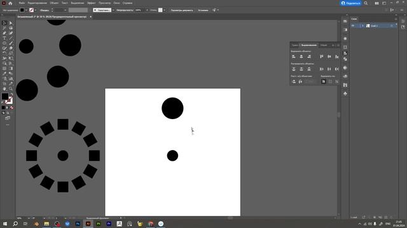Select the Paintbrush tool
This screenshot has height=228, width=407.
11,43
